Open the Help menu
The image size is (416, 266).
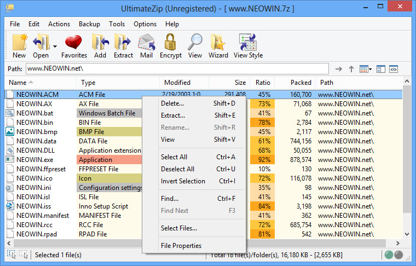(x=172, y=24)
